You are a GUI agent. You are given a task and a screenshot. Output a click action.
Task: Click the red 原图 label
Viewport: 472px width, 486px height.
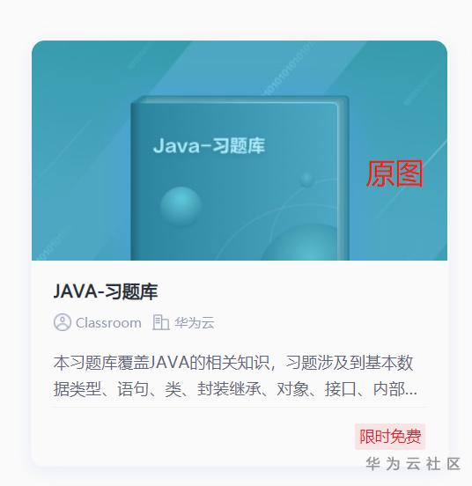tap(395, 173)
